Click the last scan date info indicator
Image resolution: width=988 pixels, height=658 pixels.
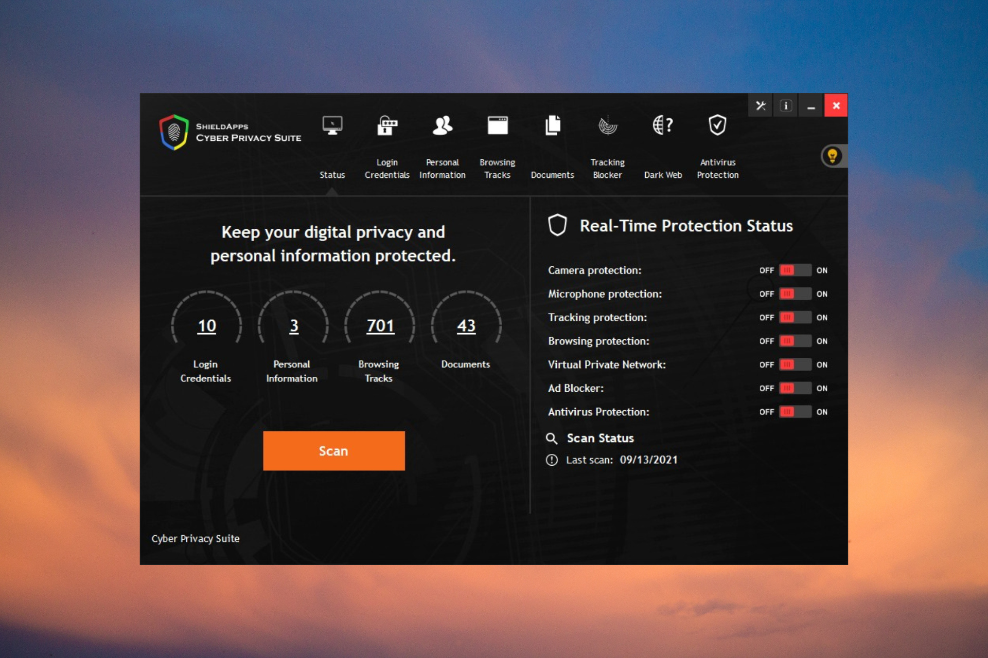pyautogui.click(x=553, y=460)
